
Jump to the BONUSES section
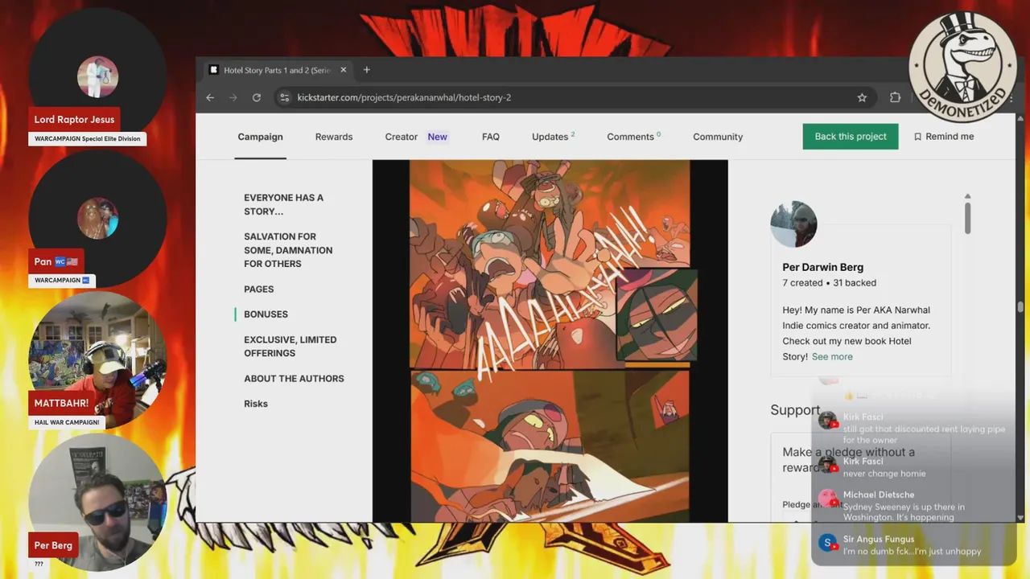point(266,314)
